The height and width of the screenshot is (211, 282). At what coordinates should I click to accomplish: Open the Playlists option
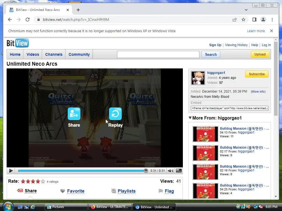tap(127, 191)
